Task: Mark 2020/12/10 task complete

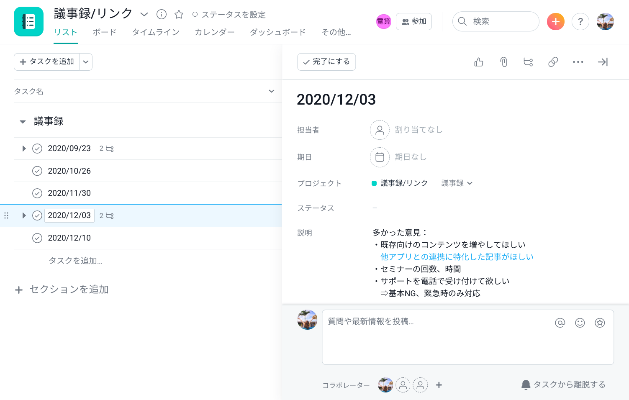Action: click(37, 238)
